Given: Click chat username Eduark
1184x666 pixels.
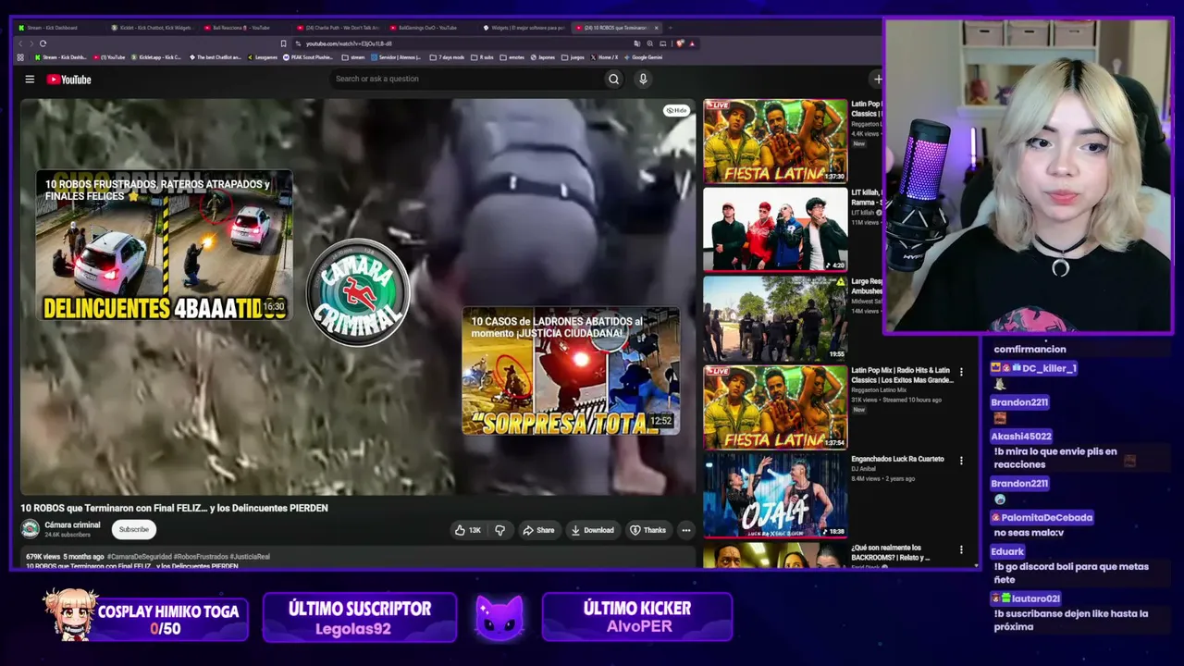Looking at the screenshot, I should pos(1007,552).
